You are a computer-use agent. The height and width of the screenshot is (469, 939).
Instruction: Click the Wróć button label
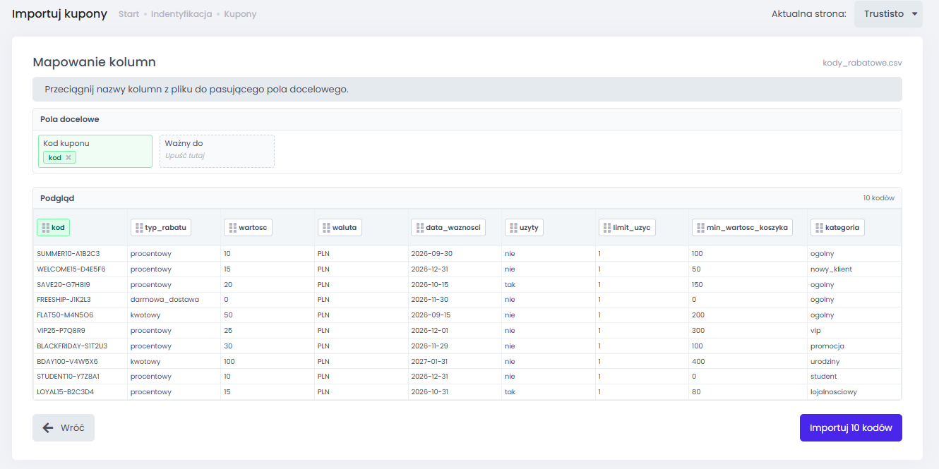coord(73,428)
